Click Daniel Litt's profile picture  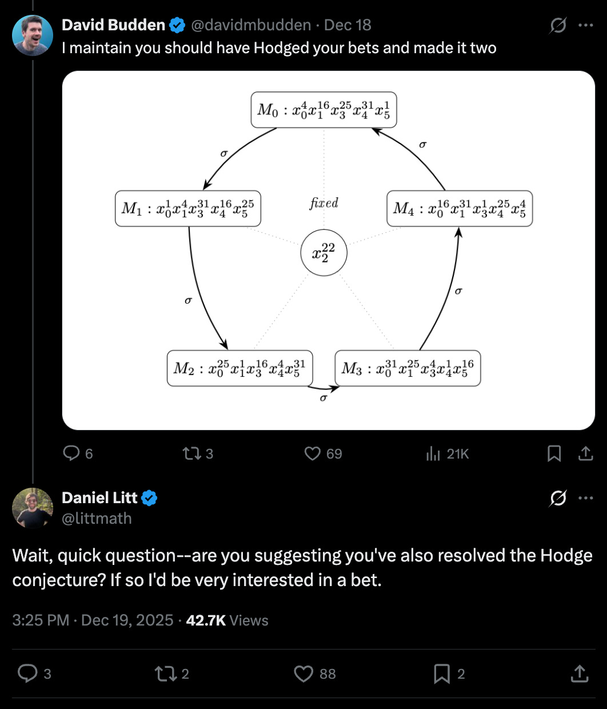(x=33, y=508)
